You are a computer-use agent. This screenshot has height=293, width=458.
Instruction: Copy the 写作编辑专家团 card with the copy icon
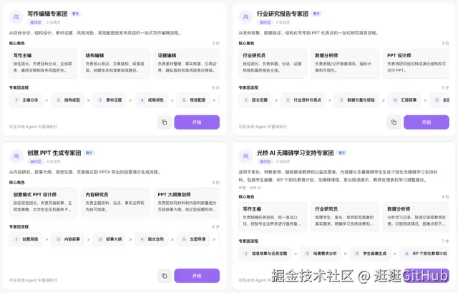(x=165, y=123)
